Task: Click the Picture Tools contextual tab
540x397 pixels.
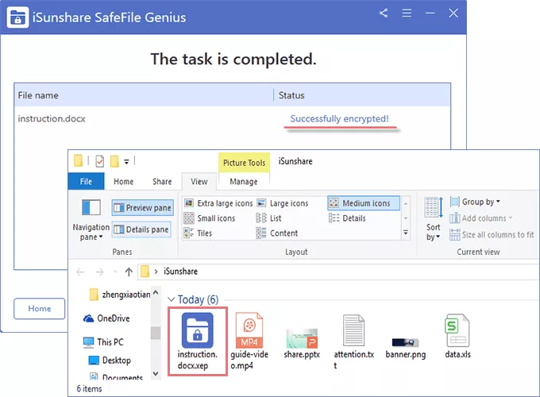Action: click(x=244, y=163)
